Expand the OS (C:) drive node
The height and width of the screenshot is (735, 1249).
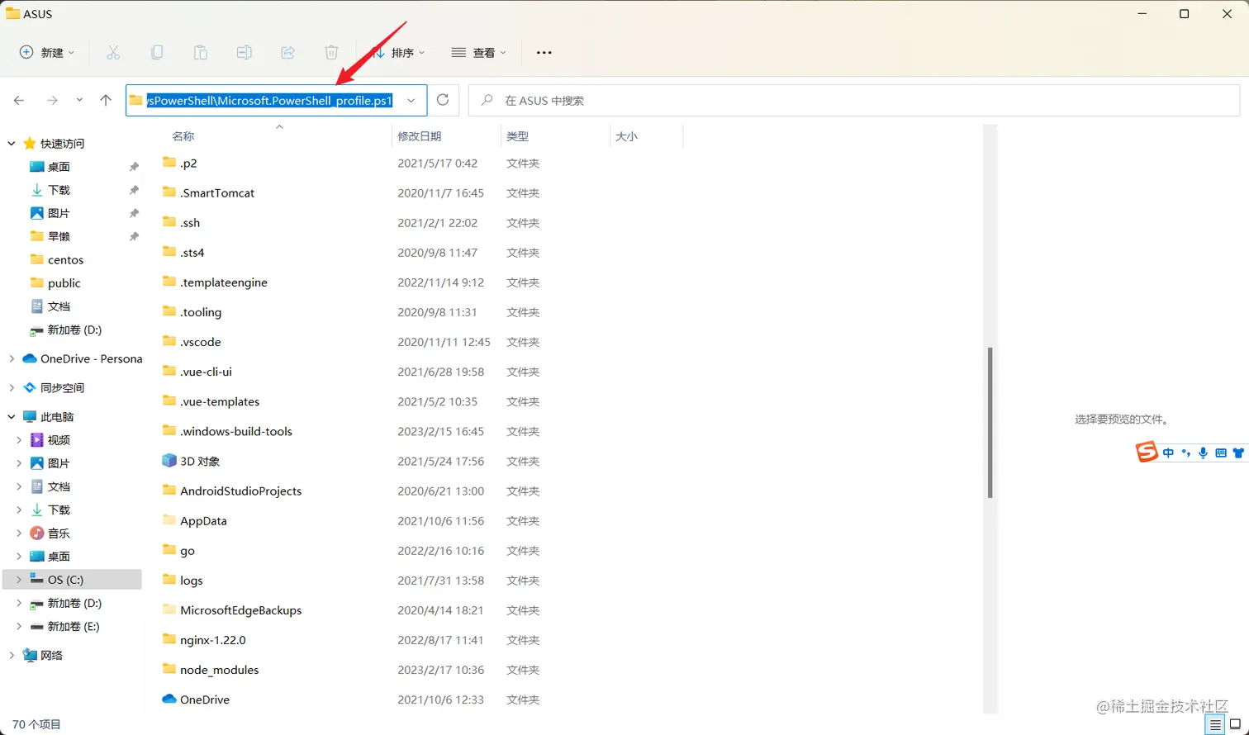[x=19, y=580]
